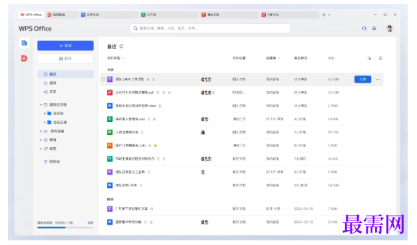Switch to the red Docer tab
This screenshot has height=245, width=417.
[x=62, y=15]
